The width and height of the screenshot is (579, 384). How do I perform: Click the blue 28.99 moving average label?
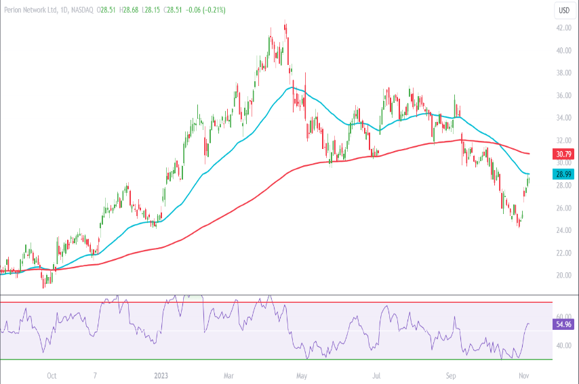pyautogui.click(x=563, y=174)
